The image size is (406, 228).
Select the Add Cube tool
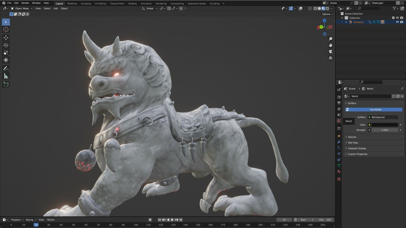pyautogui.click(x=6, y=84)
